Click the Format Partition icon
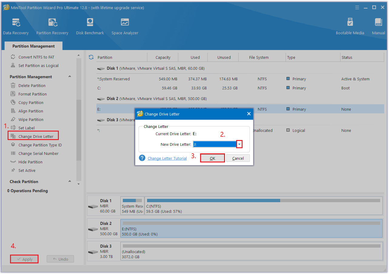The height and width of the screenshot is (274, 389). 13,94
